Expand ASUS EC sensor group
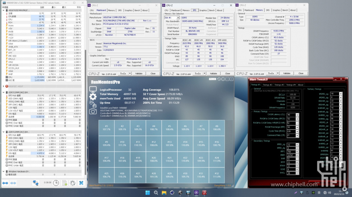Image resolution: width=352 pixels, height=197 pixels. [x=3, y=86]
